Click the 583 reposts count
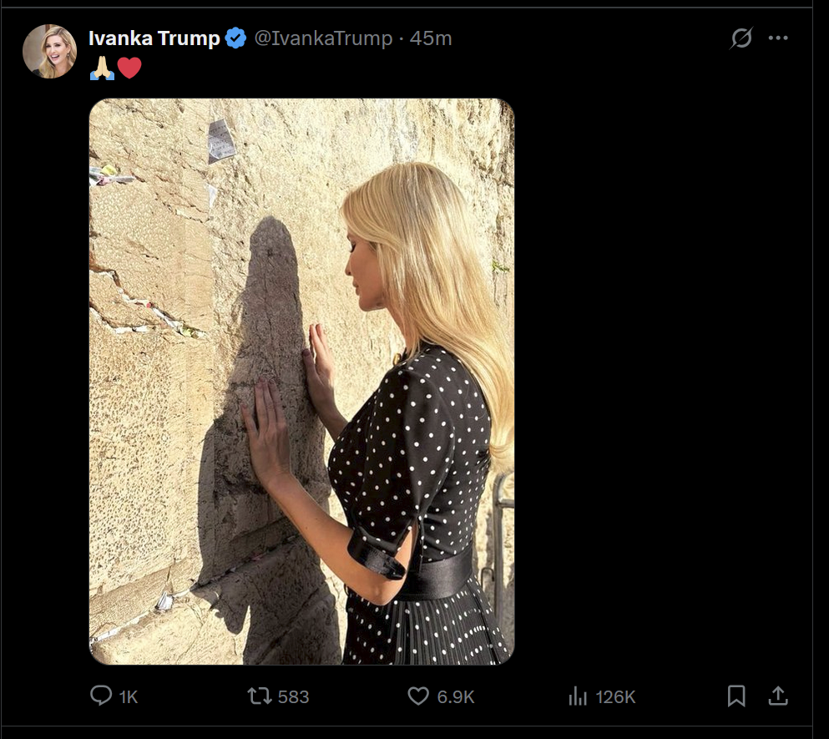This screenshot has width=829, height=739. (293, 696)
